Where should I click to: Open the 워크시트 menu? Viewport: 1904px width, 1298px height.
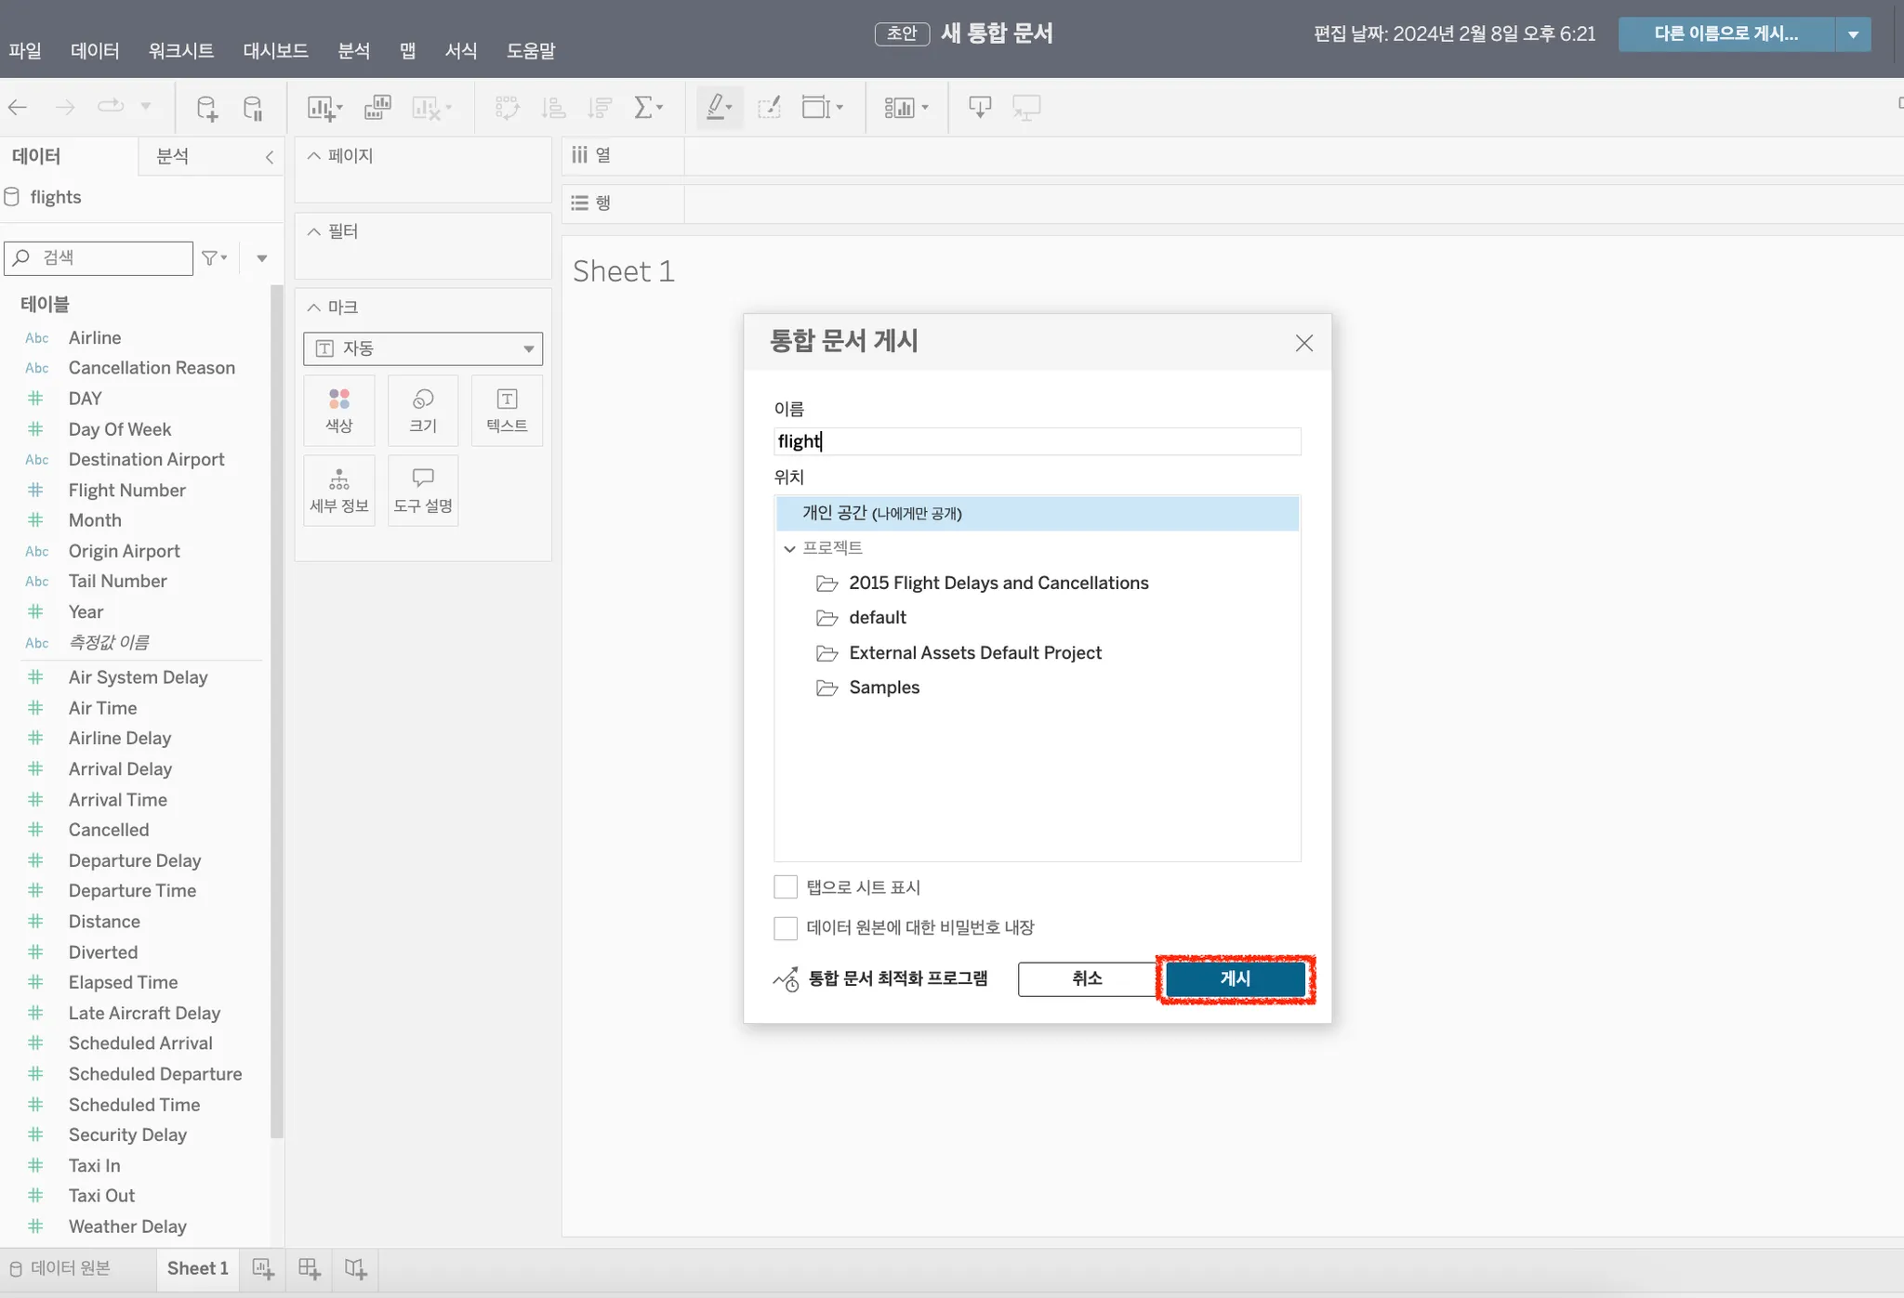[181, 50]
